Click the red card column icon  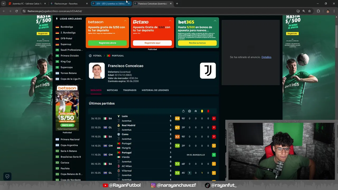click(208, 111)
